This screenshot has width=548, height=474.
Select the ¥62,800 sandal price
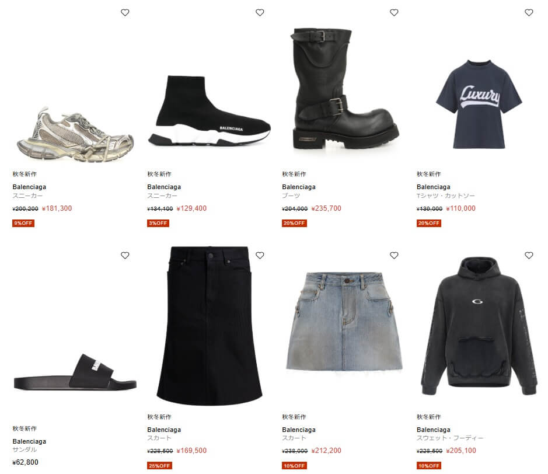(26, 462)
